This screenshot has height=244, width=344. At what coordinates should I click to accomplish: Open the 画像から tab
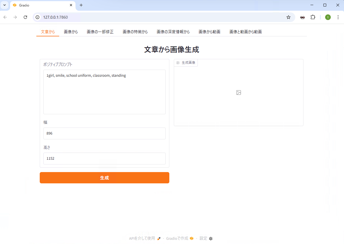71,32
